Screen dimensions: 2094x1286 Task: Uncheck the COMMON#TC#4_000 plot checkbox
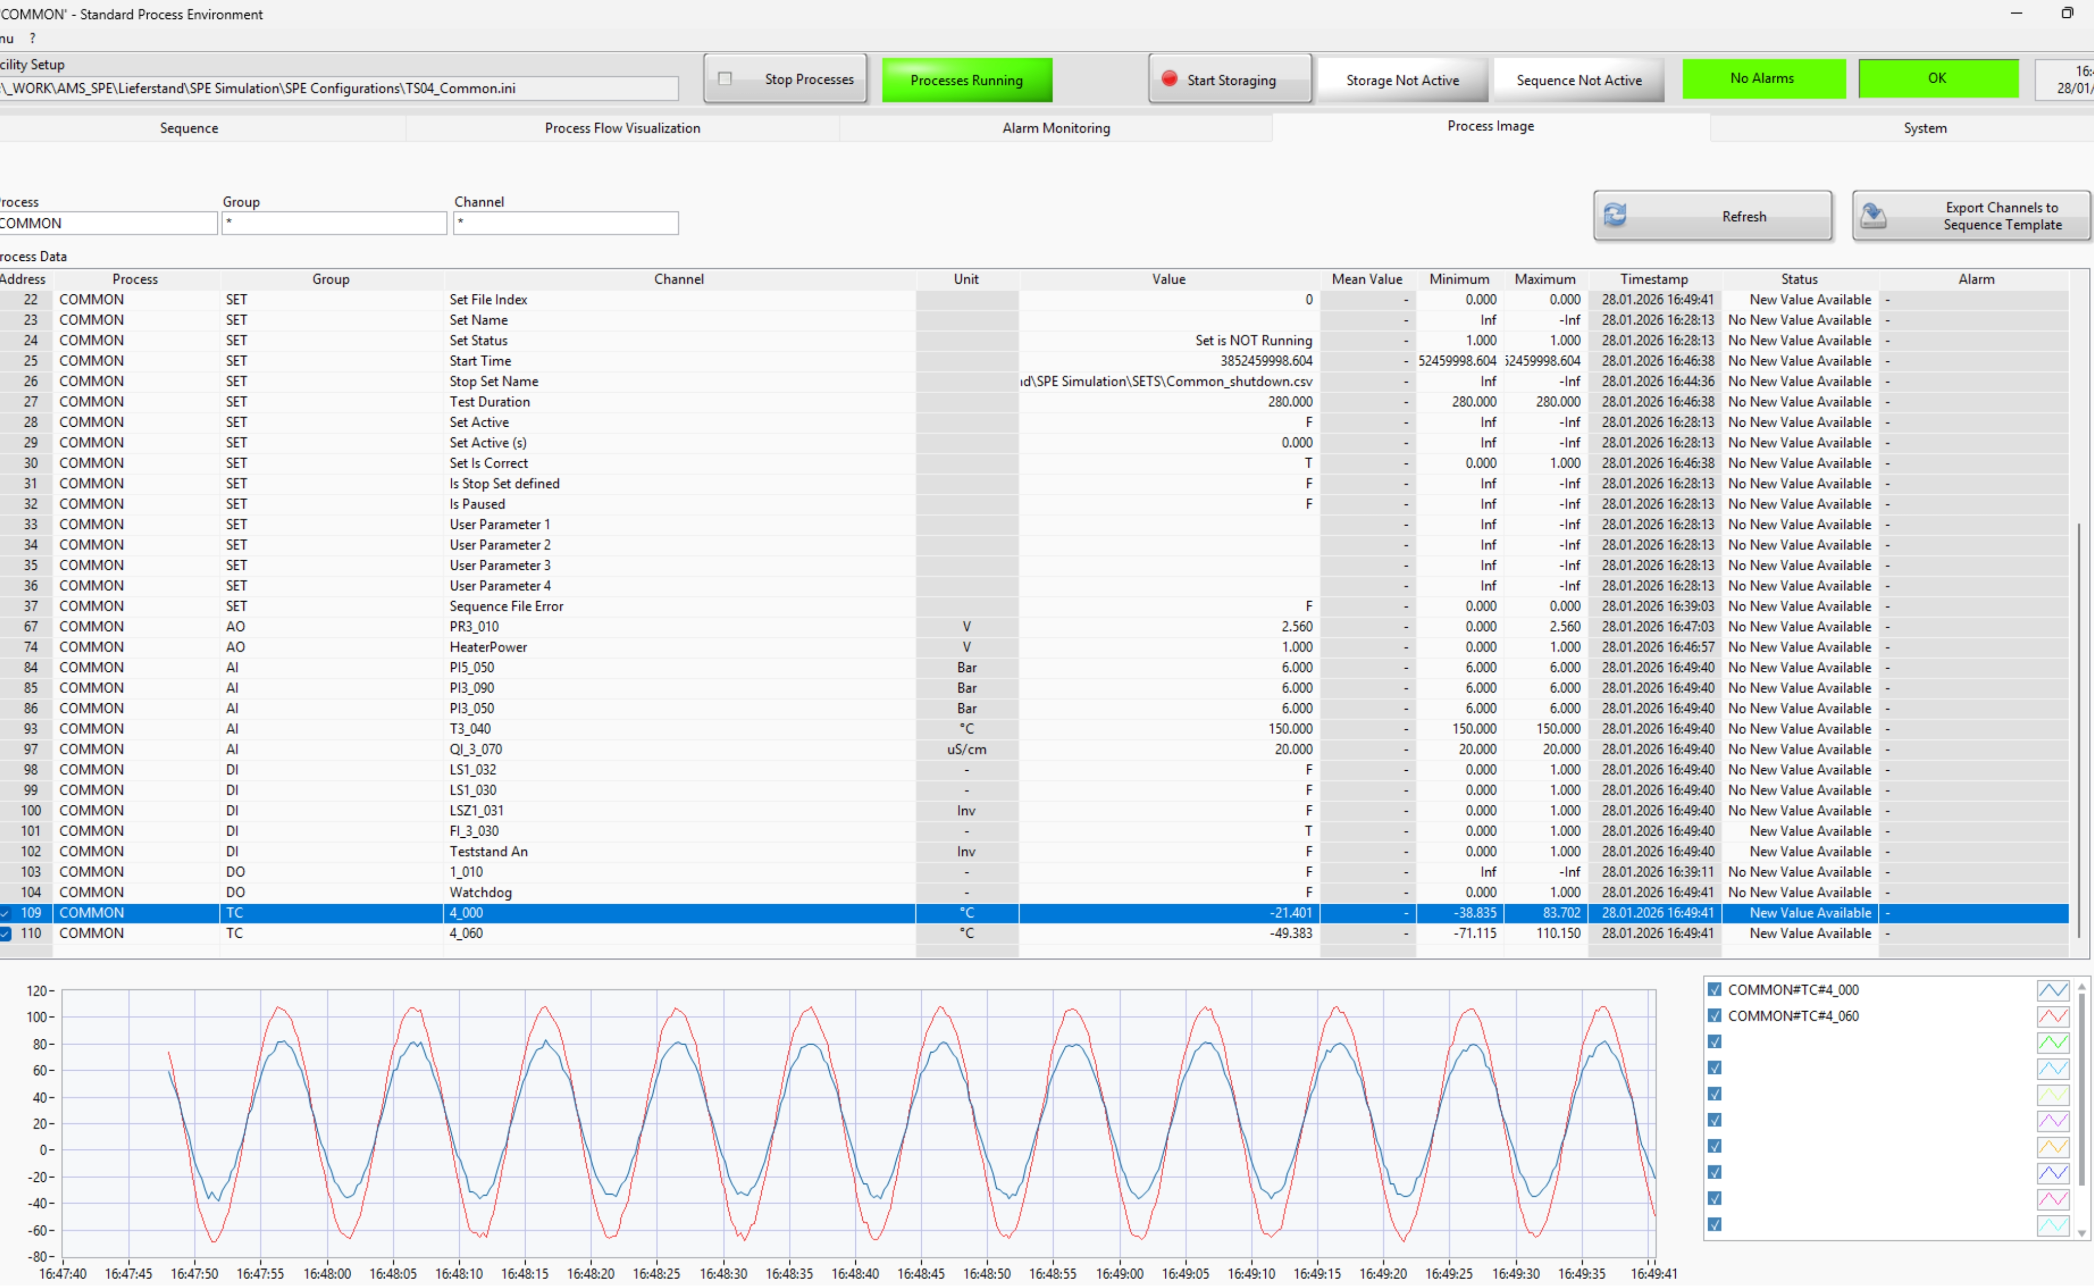pyautogui.click(x=1714, y=990)
